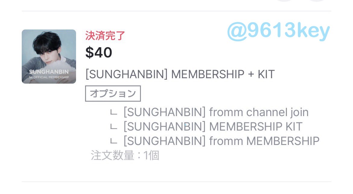Image resolution: width=353 pixels, height=194 pixels.
Task: Click the 決済完了 payment status label
Action: [105, 36]
